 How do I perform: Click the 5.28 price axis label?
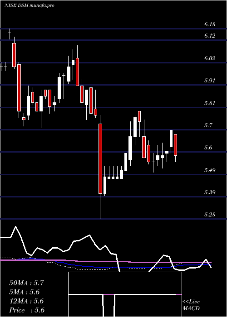point(209,215)
